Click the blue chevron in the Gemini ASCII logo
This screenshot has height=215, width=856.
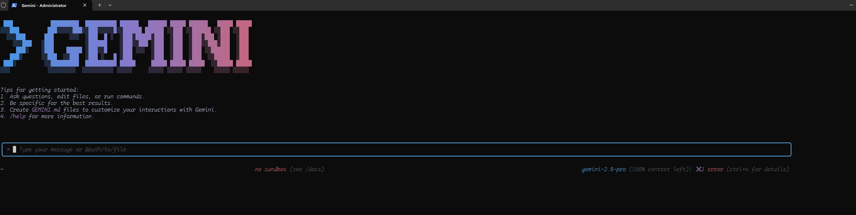pyautogui.click(x=16, y=43)
